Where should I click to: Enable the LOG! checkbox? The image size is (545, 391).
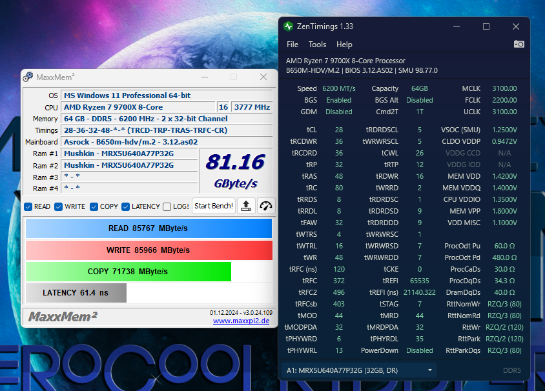click(x=167, y=207)
